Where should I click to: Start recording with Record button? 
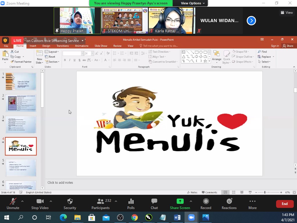(206, 204)
